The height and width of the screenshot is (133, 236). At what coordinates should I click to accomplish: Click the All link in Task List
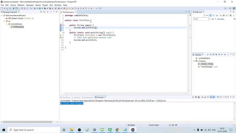point(213,19)
